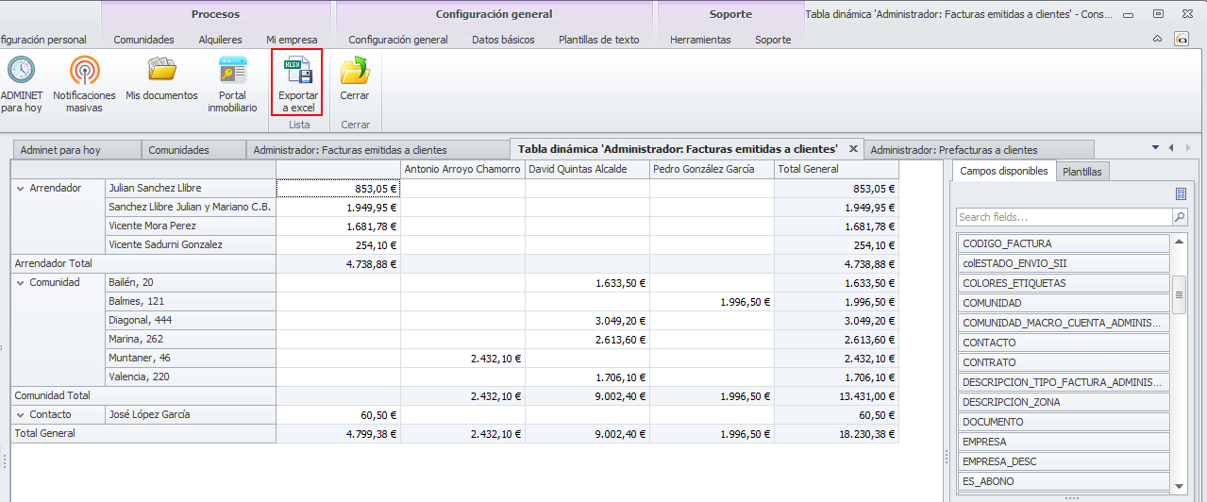Viewport: 1207px width, 502px height.
Task: Open the Comunidades ribbon tab
Action: [143, 40]
